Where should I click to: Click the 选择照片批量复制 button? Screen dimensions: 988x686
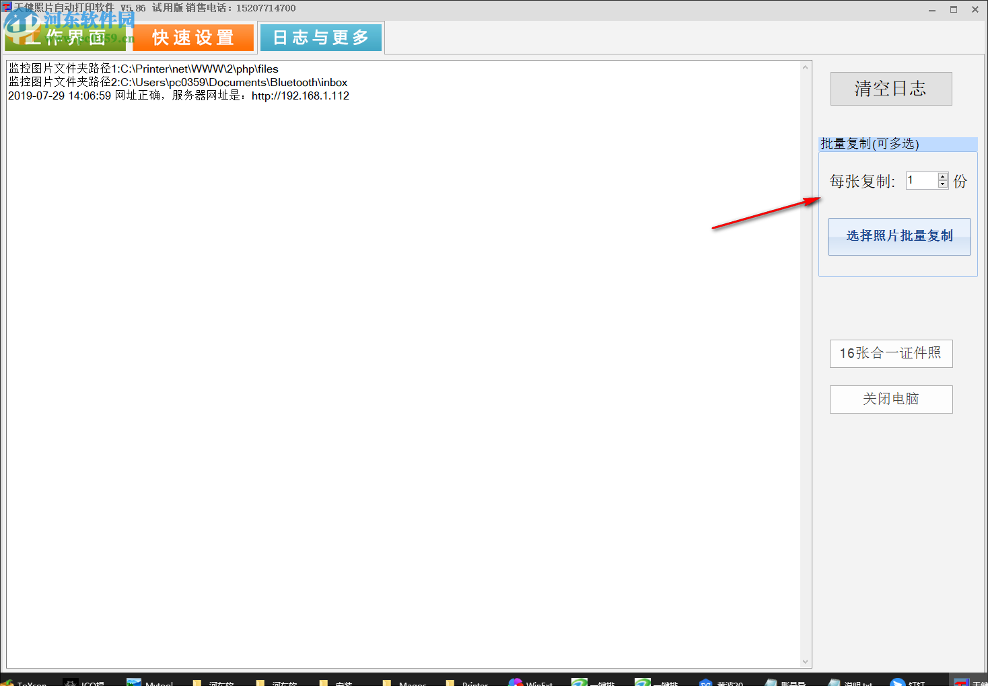(x=899, y=236)
